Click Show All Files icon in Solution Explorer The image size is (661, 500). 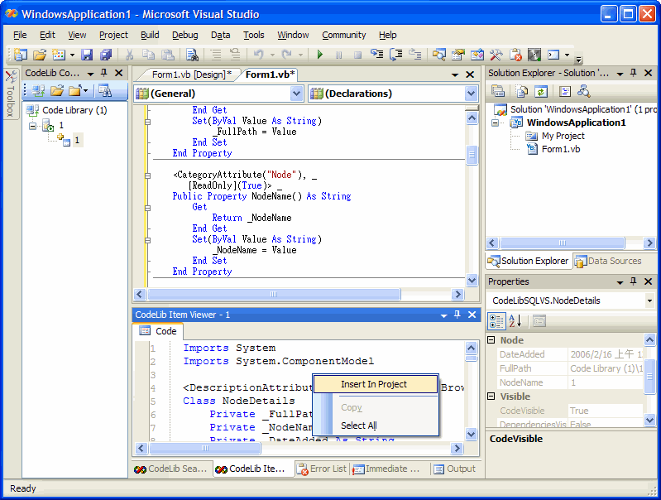(x=522, y=91)
